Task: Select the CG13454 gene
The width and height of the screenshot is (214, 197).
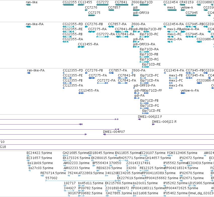Action: click(x=165, y=5)
